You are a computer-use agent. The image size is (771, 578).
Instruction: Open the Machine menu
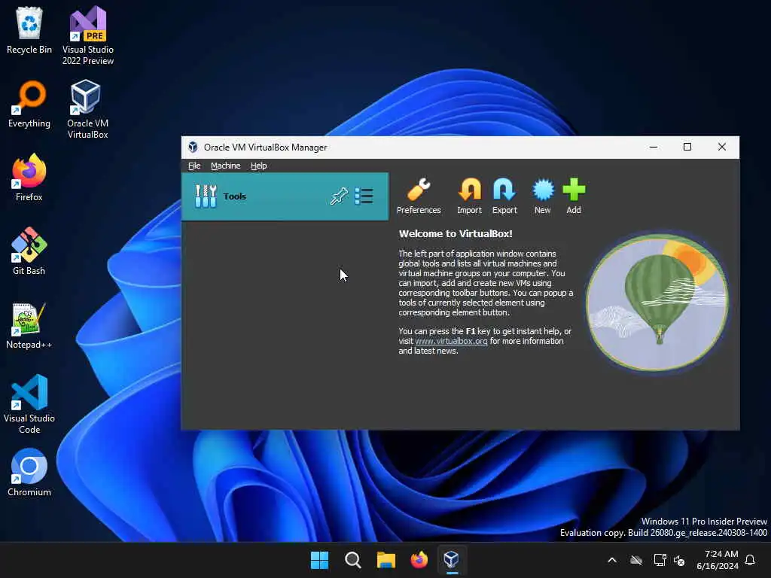click(226, 166)
